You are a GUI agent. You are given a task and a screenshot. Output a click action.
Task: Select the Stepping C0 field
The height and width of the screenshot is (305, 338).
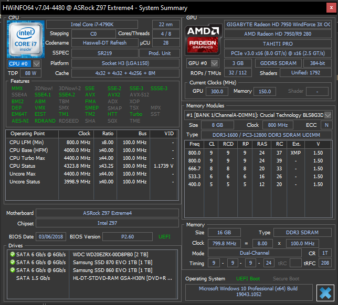(x=93, y=34)
